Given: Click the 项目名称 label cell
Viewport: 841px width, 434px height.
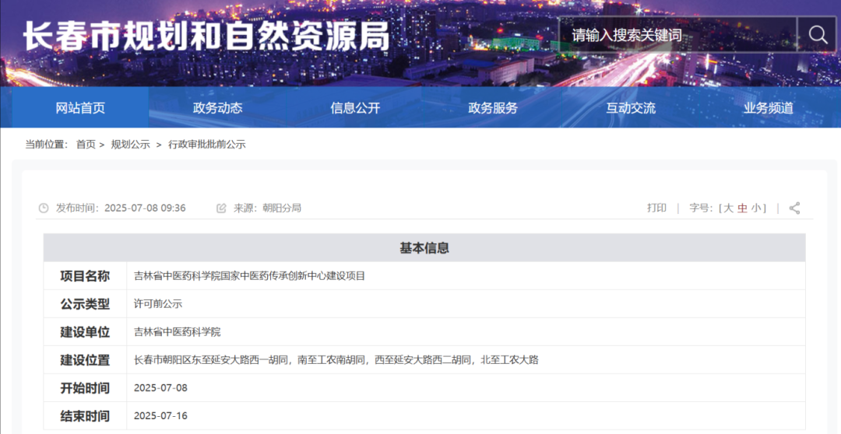Looking at the screenshot, I should click(85, 276).
